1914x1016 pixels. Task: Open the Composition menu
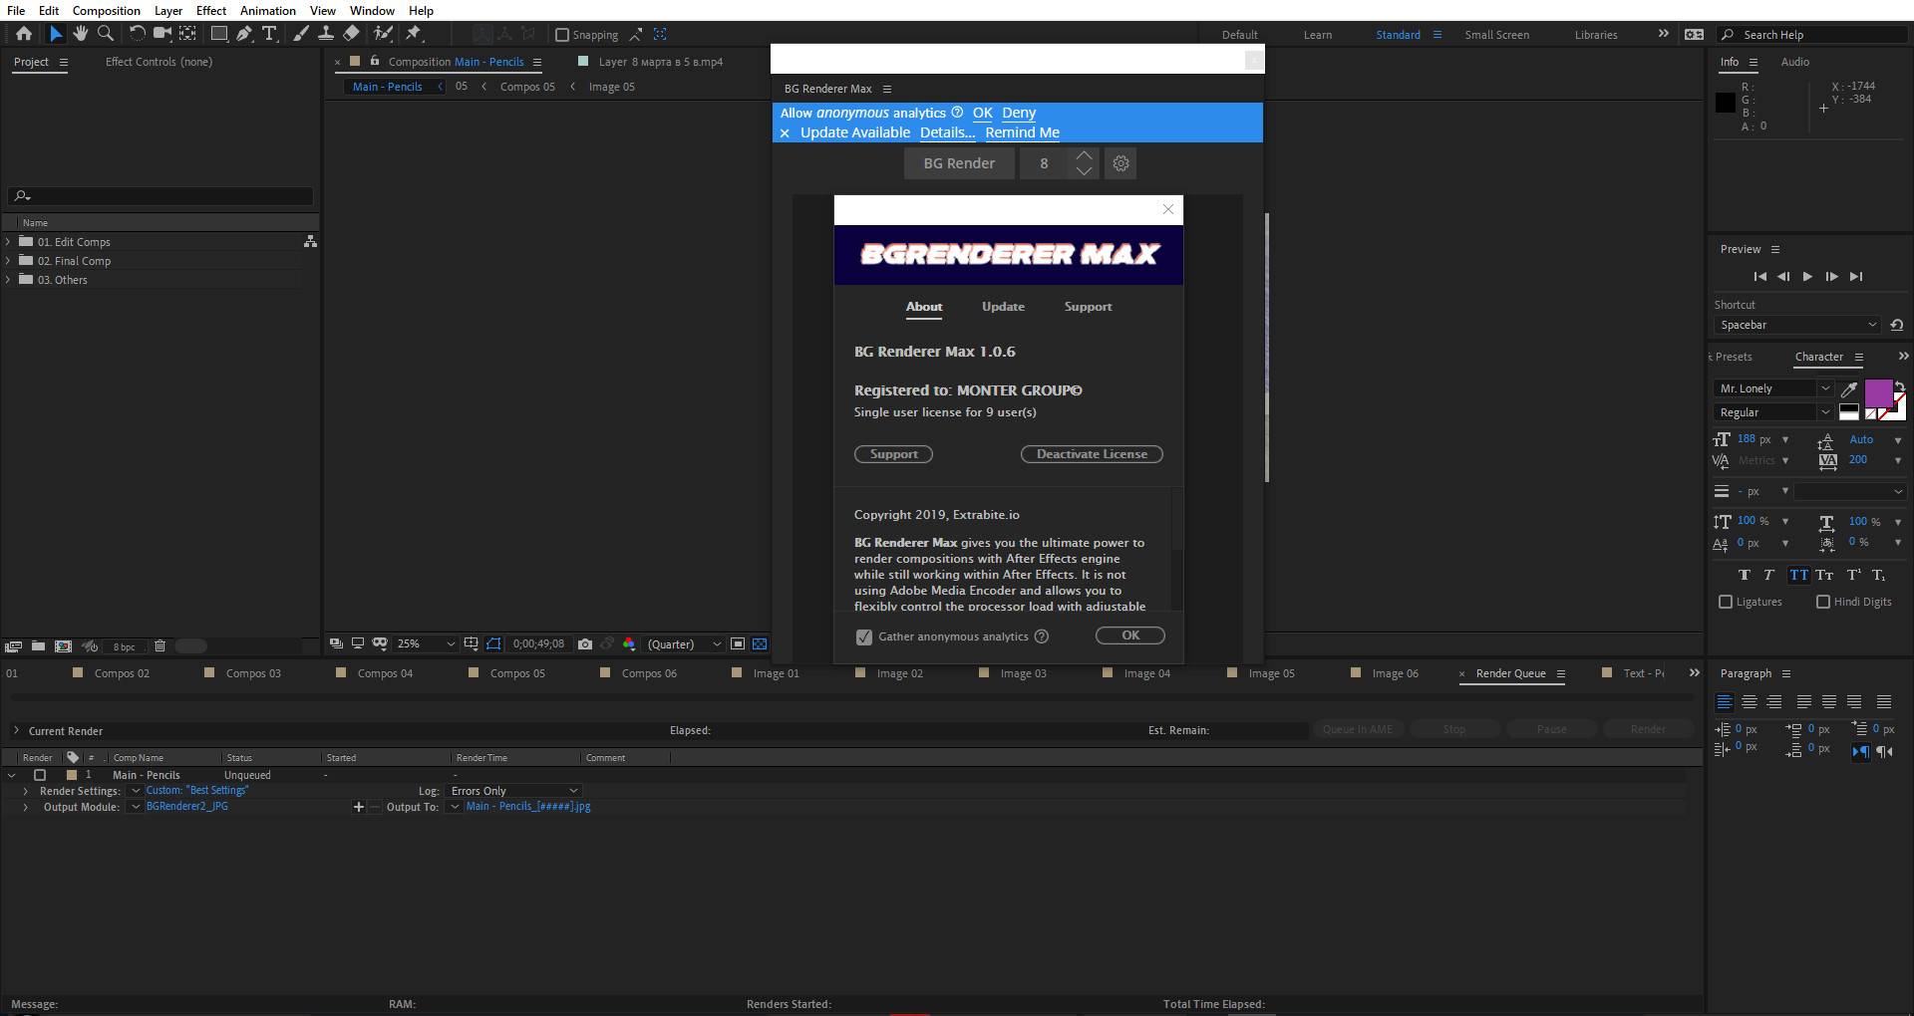[106, 10]
